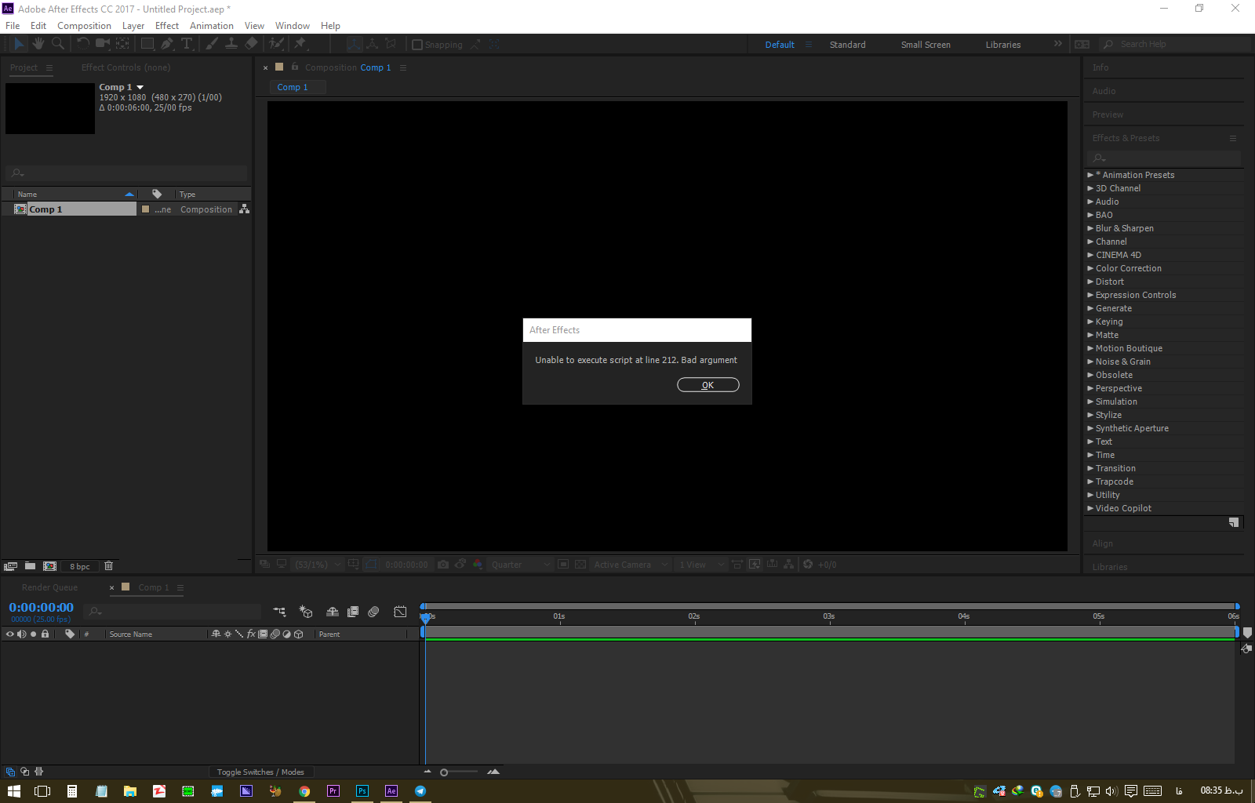
Task: Select the Rectangle shape tool
Action: tap(147, 44)
